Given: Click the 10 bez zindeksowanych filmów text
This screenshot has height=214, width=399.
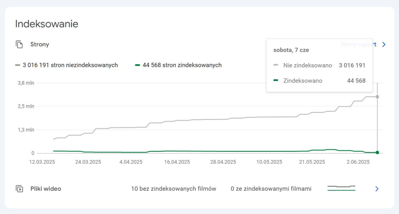Looking at the screenshot, I should coord(173,189).
